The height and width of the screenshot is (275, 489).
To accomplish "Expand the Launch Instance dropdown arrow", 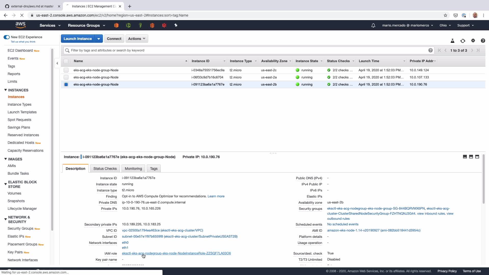I will coord(99,39).
